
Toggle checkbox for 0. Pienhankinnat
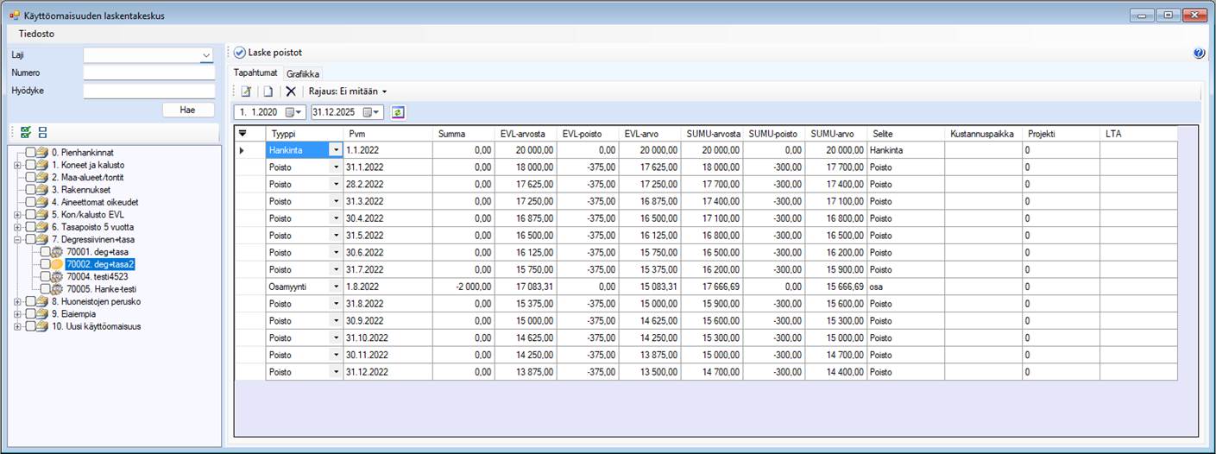pyautogui.click(x=31, y=153)
